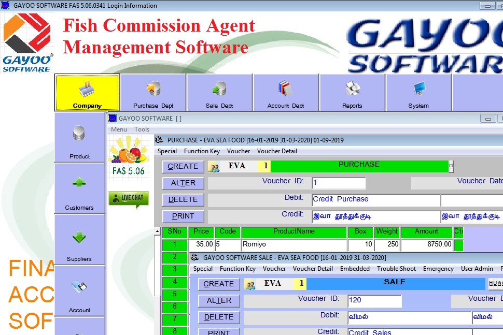This screenshot has height=335, width=503.
Task: Open the Account sidebar icon
Action: [79, 286]
